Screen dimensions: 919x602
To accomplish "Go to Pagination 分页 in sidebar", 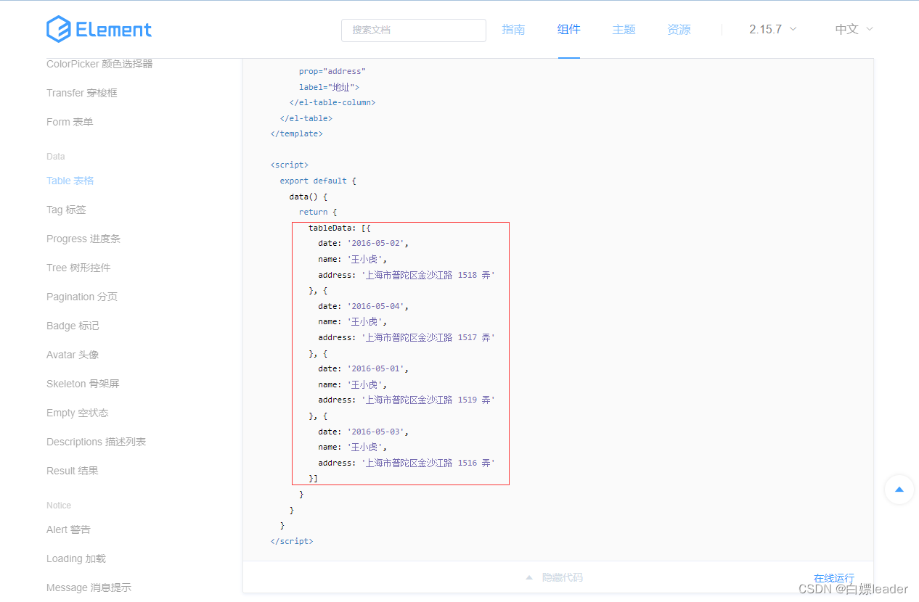I will (x=82, y=297).
